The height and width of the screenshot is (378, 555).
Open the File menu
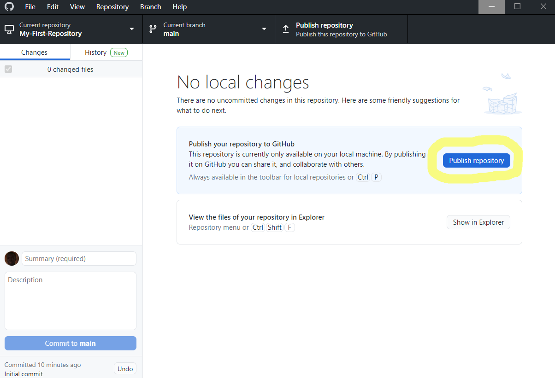(30, 7)
